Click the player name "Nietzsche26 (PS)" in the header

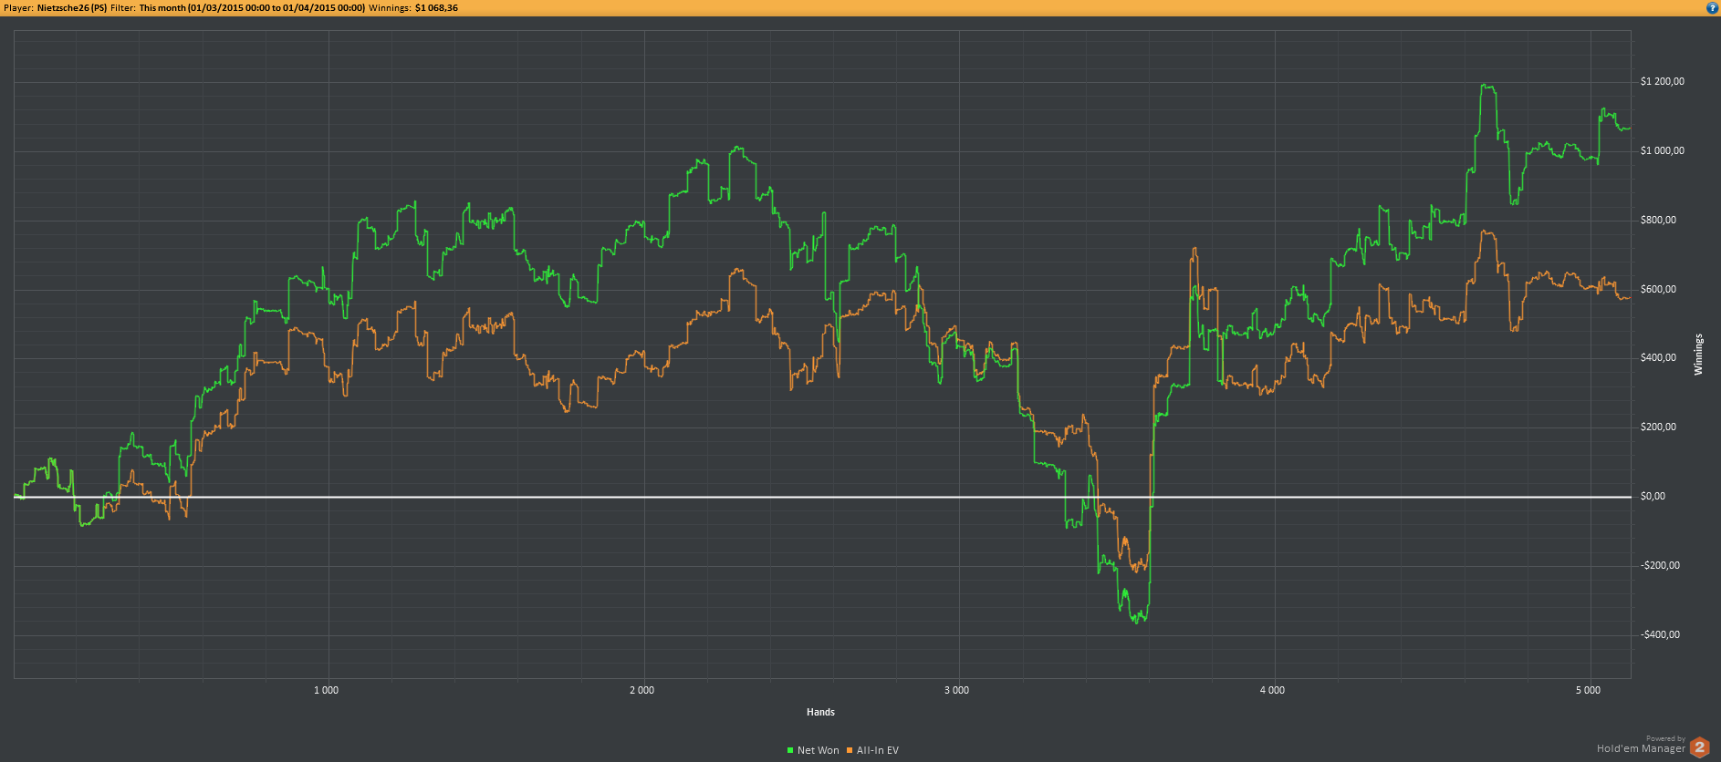pyautogui.click(x=72, y=7)
